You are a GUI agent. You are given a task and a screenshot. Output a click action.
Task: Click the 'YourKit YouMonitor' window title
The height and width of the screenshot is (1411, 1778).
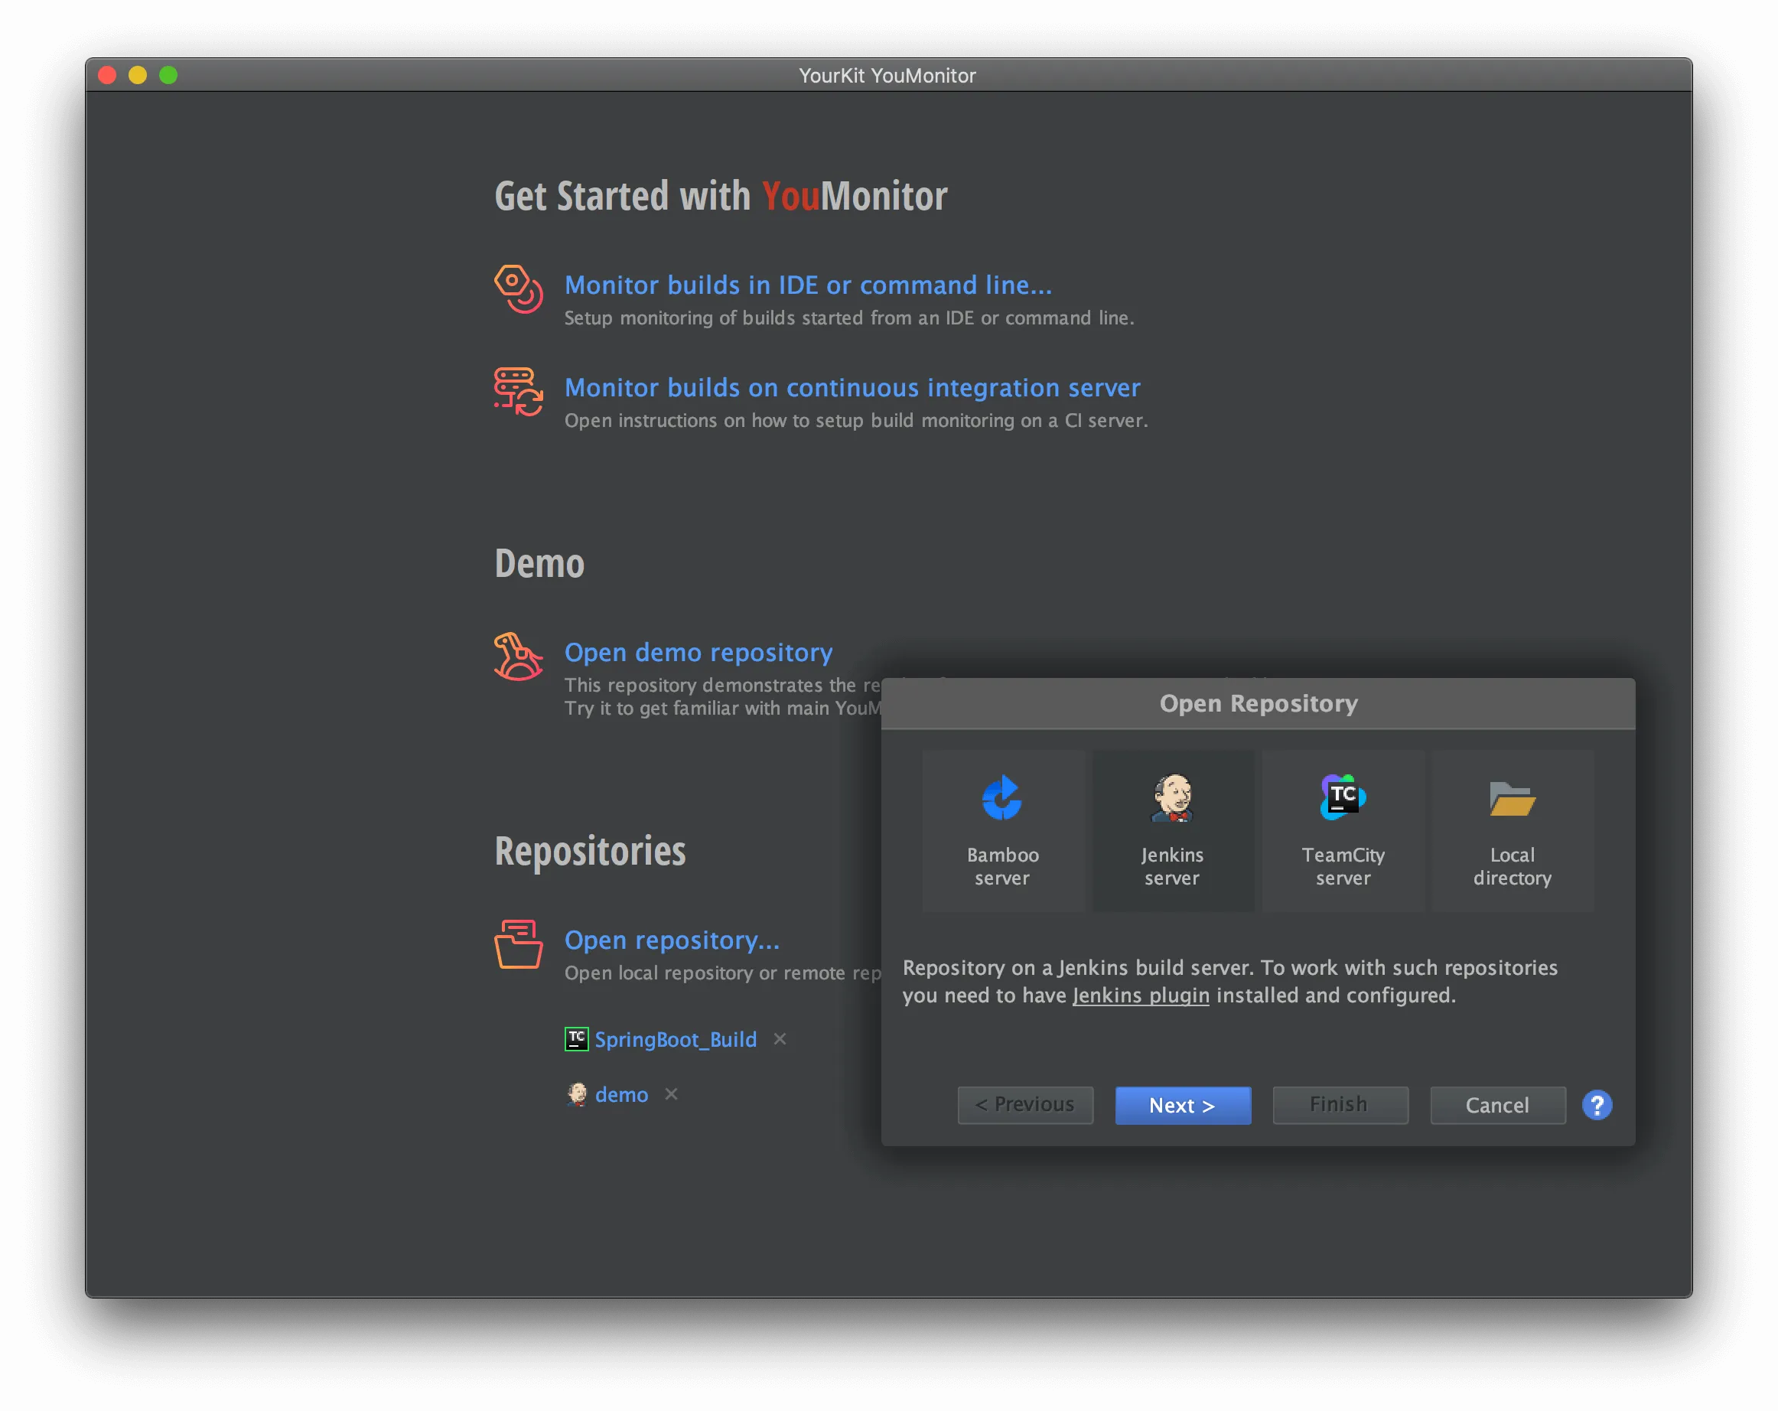(887, 76)
